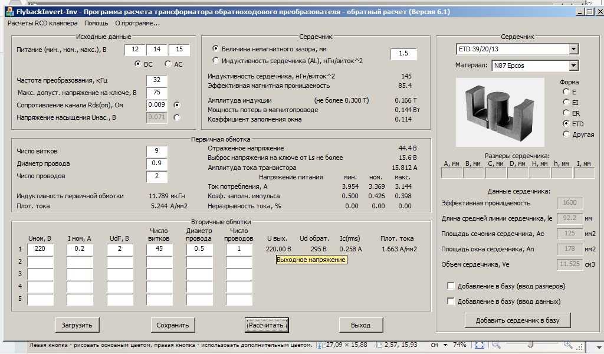
Task: Click secondary row 1 Uном field (220)
Action: point(41,249)
